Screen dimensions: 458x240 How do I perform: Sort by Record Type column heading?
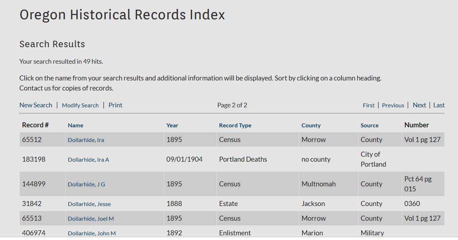tap(235, 126)
